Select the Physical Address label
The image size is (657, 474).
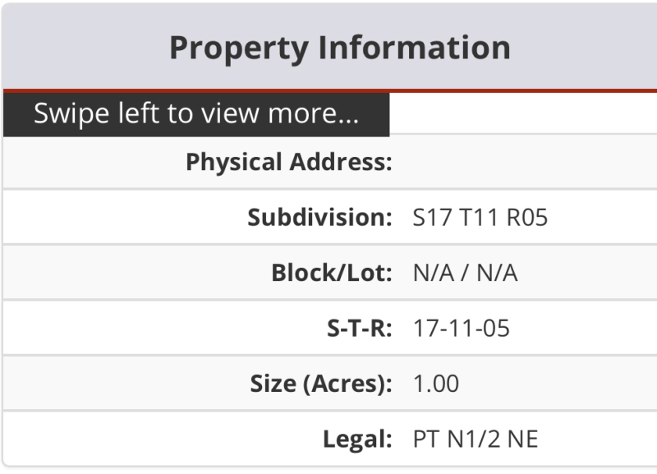(x=288, y=162)
